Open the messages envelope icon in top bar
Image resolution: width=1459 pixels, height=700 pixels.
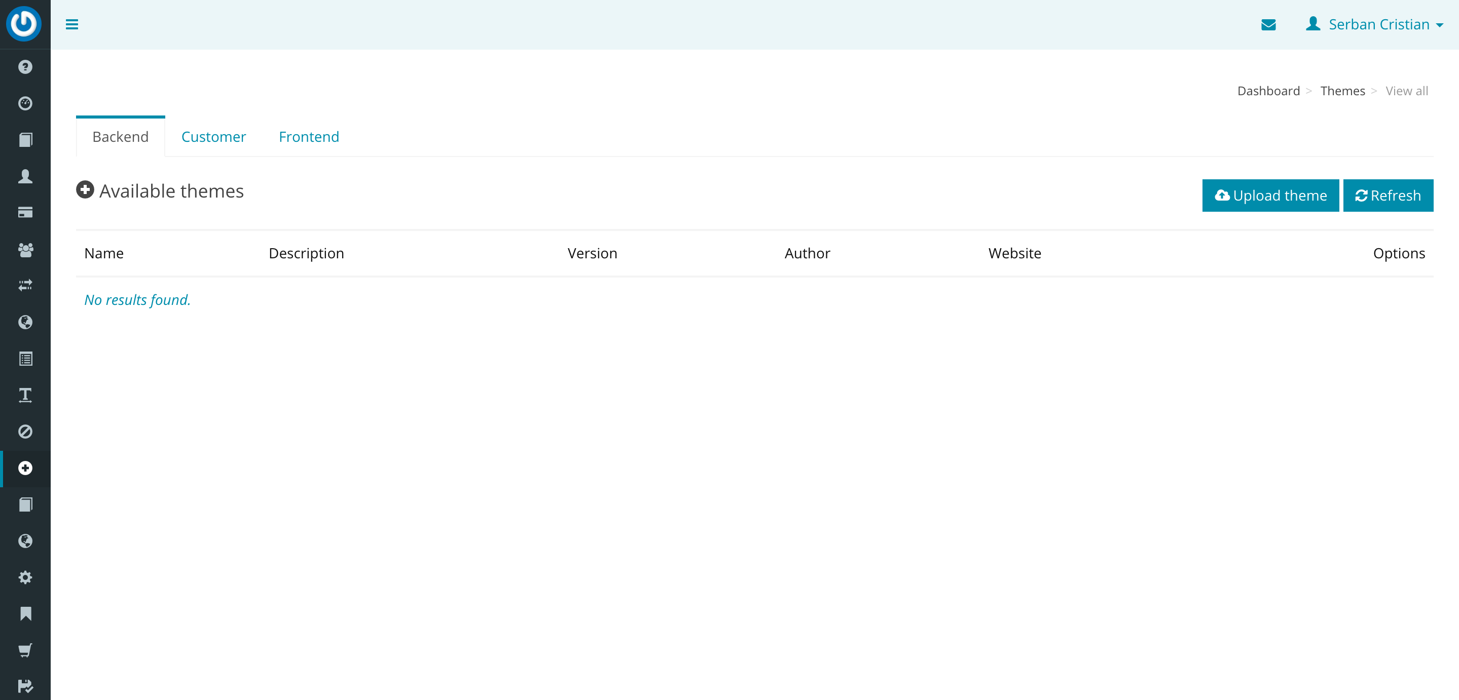(1269, 24)
